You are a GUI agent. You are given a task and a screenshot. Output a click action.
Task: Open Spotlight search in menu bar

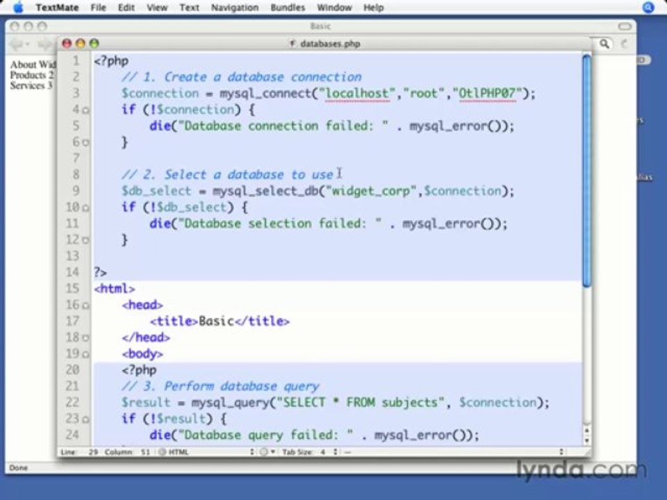click(648, 7)
